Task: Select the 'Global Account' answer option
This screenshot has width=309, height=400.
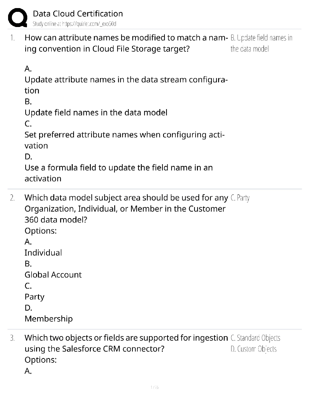Action: pos(53,275)
